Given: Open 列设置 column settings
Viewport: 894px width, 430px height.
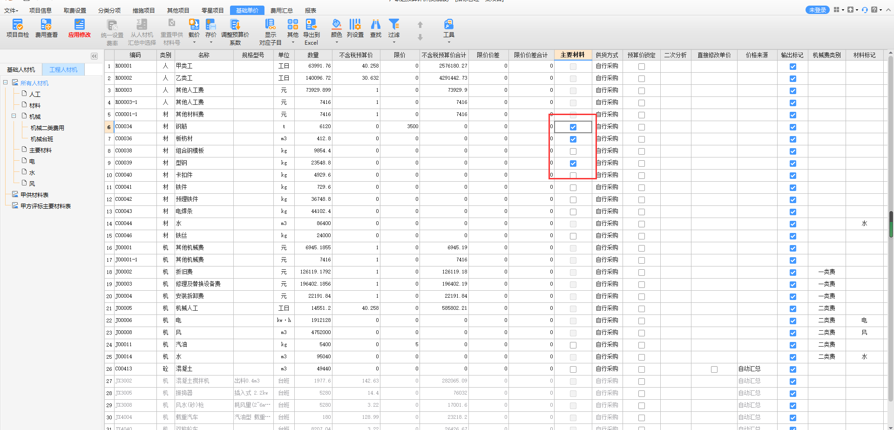Looking at the screenshot, I should coord(355,28).
